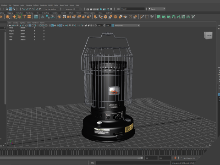220x165 pixels.
Task: Open the Constrain menu
Action: pyautogui.click(x=44, y=5)
